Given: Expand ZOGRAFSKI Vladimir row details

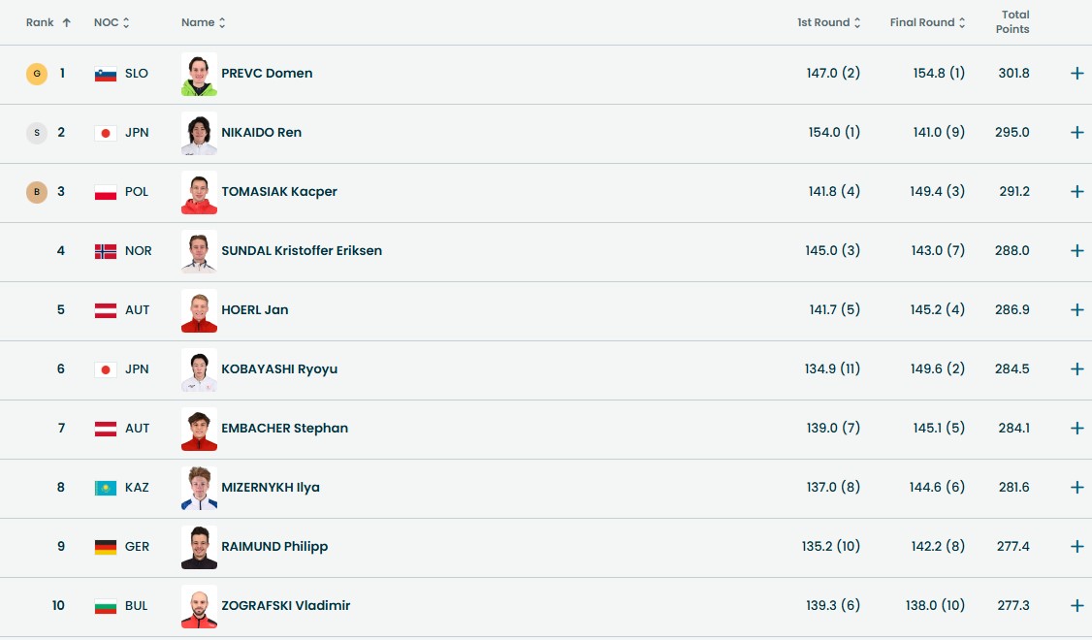Looking at the screenshot, I should pos(1076,606).
